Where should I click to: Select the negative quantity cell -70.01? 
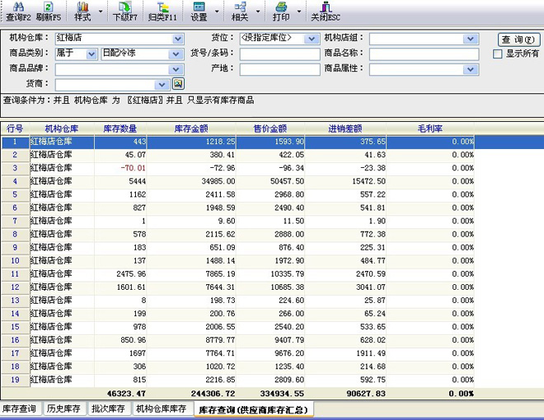120,168
